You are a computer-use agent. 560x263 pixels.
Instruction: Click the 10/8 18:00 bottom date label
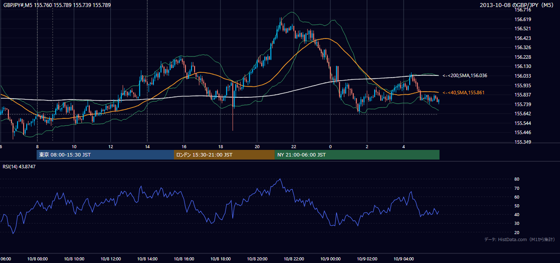point(220,259)
